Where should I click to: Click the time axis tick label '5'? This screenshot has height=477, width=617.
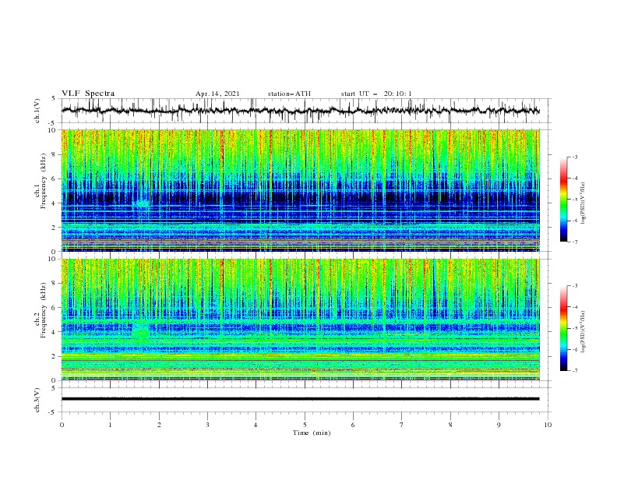point(305,425)
